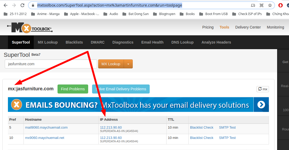
Task: Click the green Find Problems button
Action: (73, 89)
